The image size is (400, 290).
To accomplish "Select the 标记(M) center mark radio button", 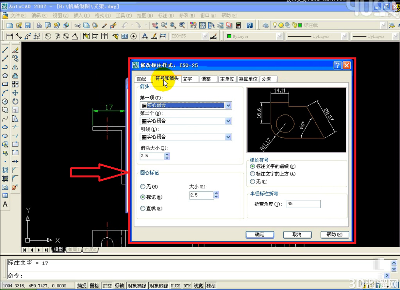I will pos(143,197).
